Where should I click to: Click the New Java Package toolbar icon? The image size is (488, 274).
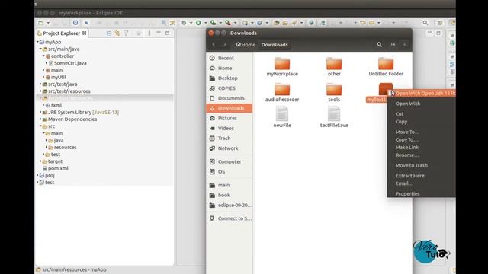(x=246, y=23)
